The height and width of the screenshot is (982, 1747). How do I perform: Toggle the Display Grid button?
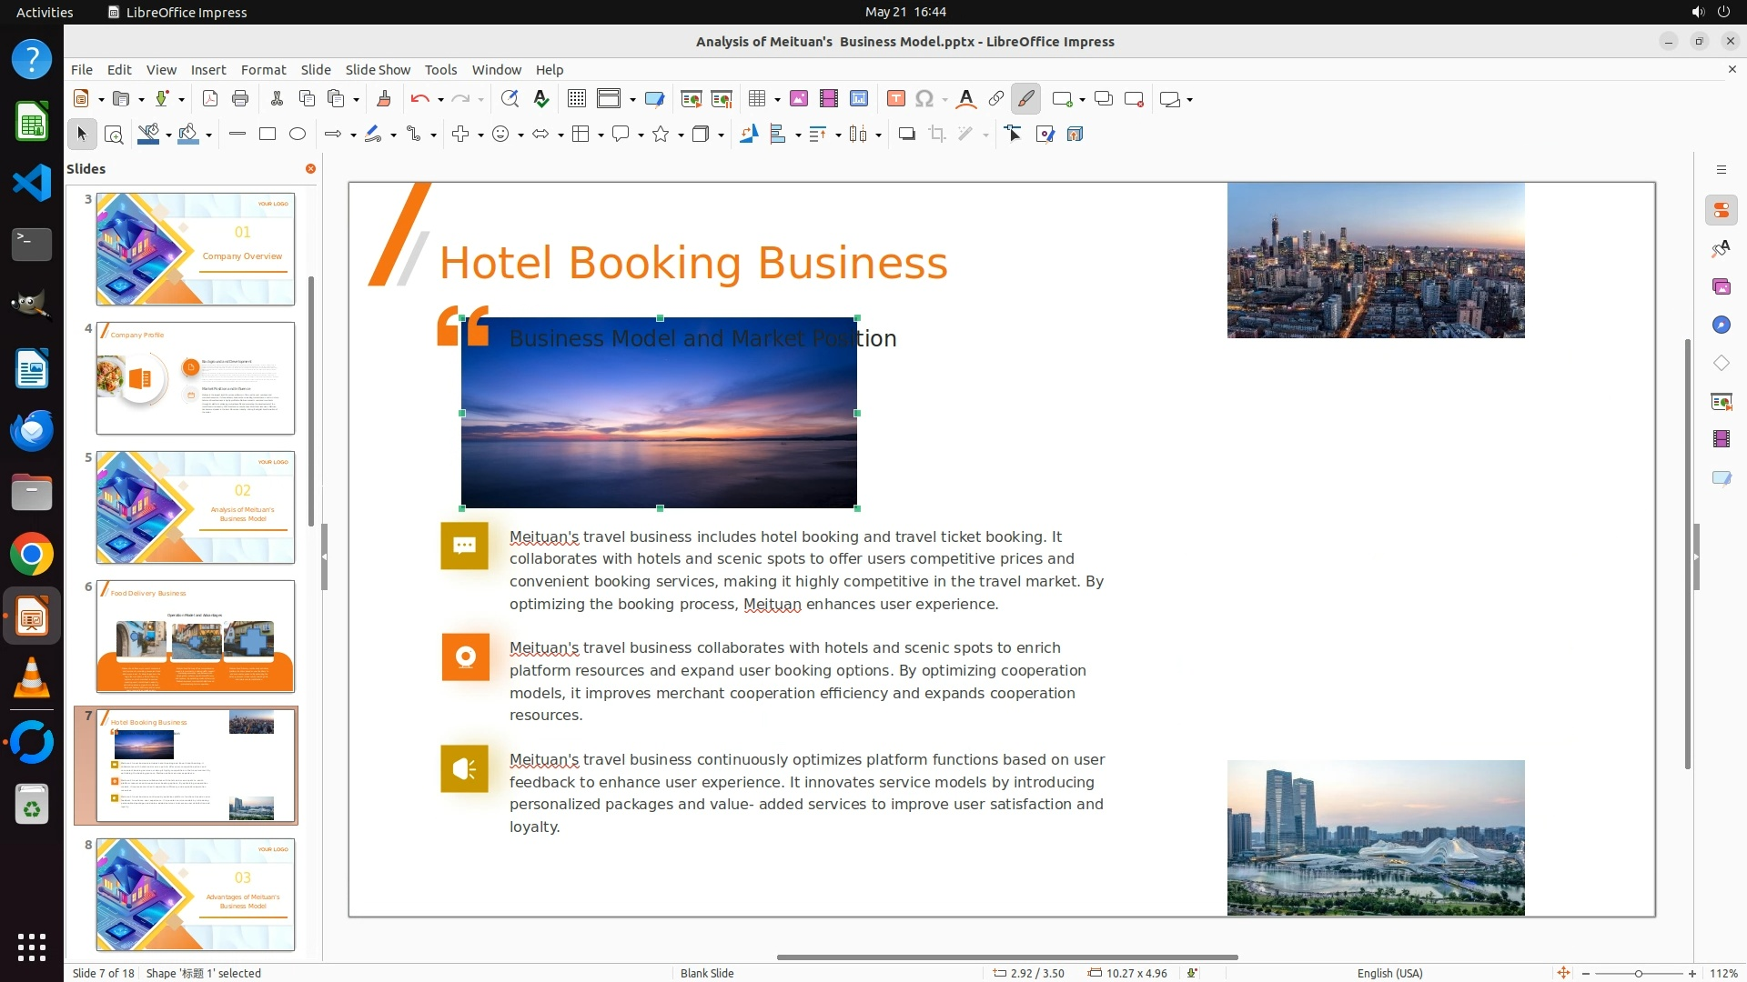click(x=576, y=99)
